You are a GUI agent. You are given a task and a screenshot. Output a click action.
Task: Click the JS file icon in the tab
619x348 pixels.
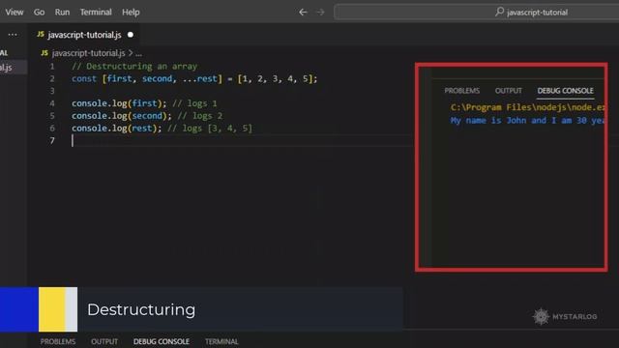tap(41, 35)
